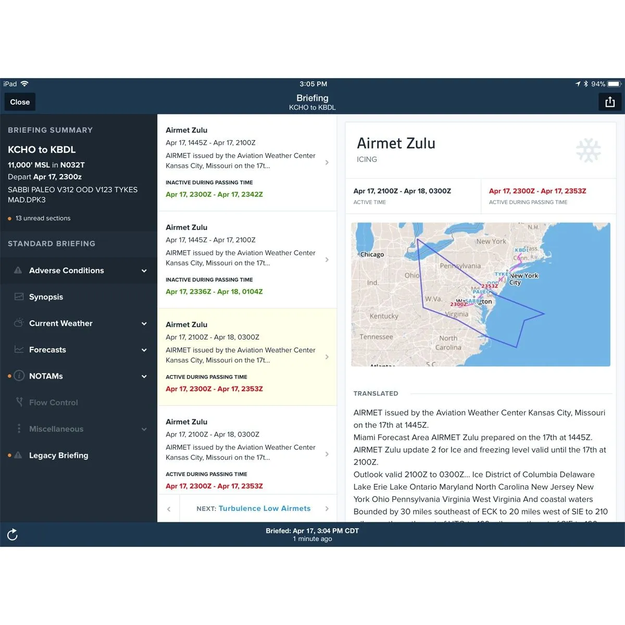Tap the location arrow status icon
Viewport: 625px width, 625px height.
click(x=578, y=84)
